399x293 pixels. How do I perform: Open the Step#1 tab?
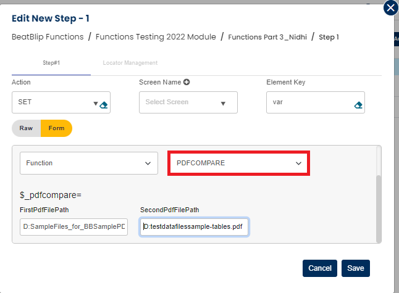pyautogui.click(x=51, y=63)
